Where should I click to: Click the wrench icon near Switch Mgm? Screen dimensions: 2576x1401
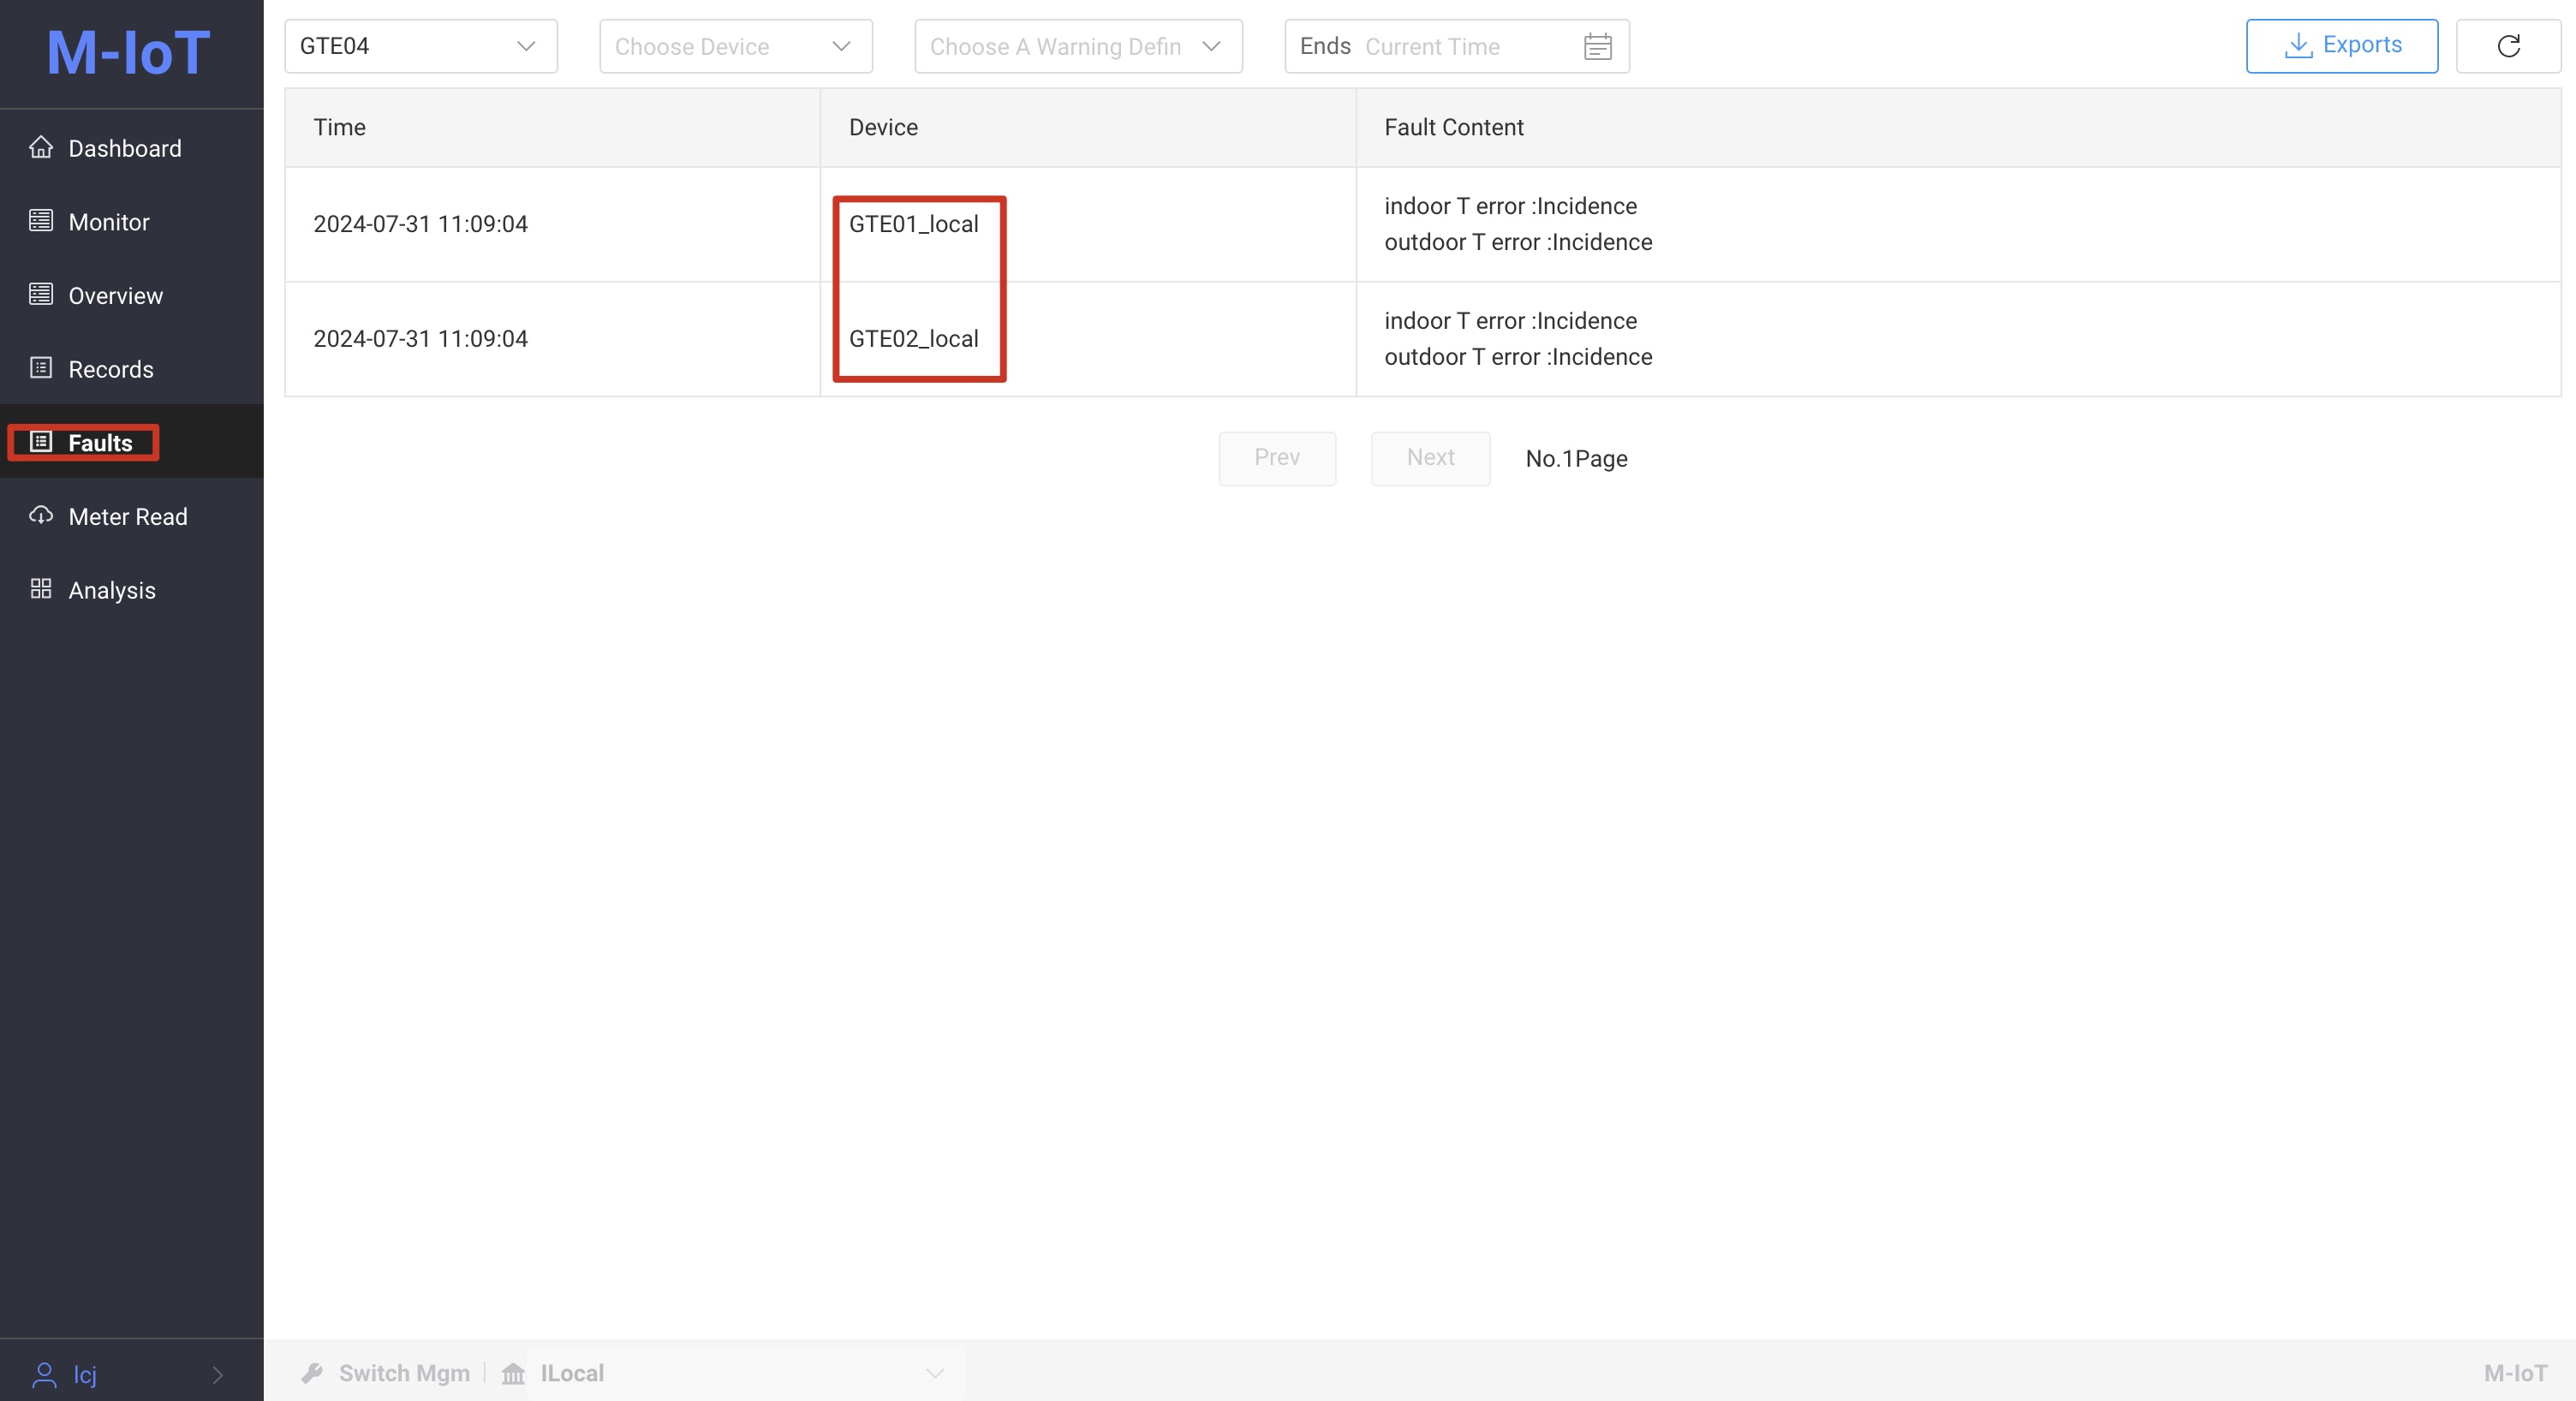(312, 1373)
